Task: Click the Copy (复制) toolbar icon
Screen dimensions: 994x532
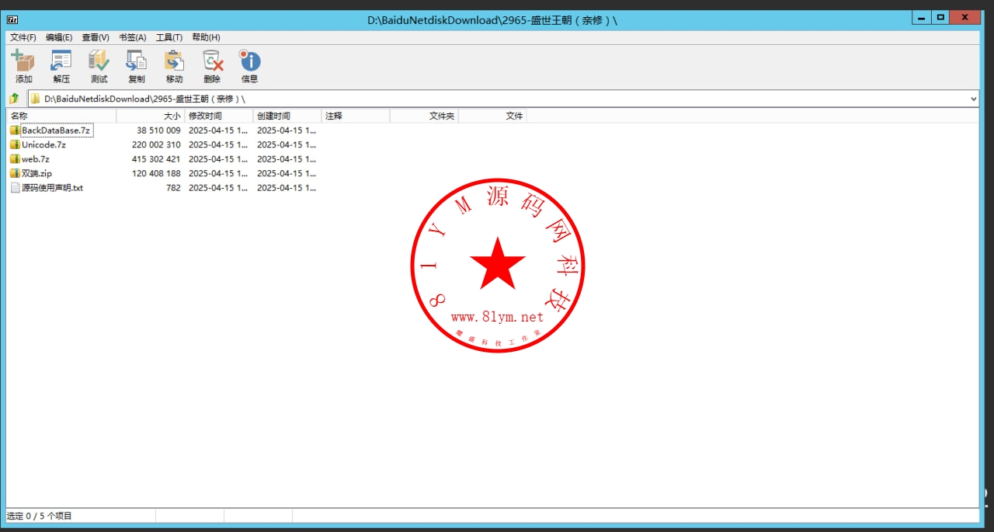Action: click(x=136, y=61)
